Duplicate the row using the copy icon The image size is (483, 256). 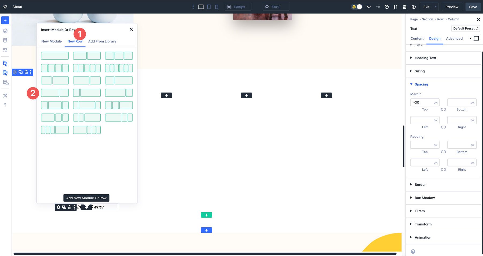pos(20,72)
